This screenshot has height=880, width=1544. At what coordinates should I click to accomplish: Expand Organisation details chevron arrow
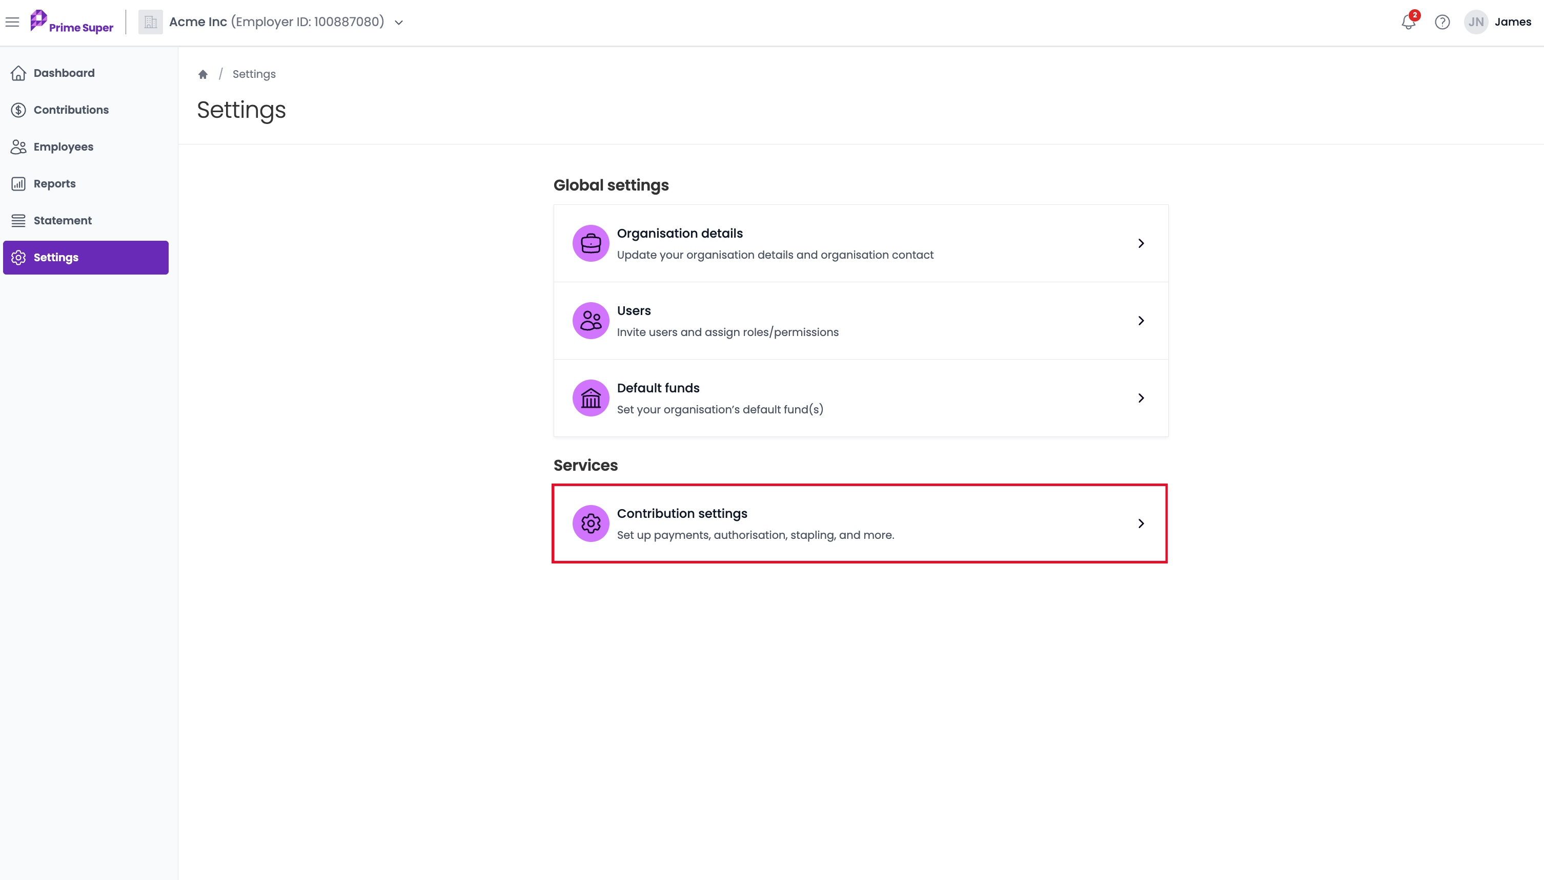pos(1141,243)
